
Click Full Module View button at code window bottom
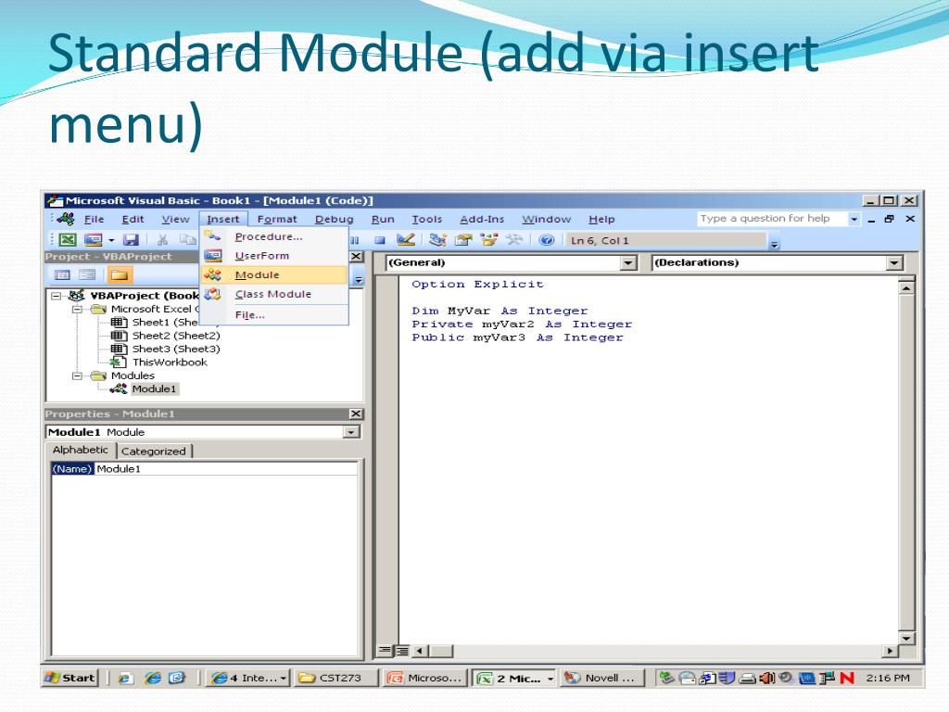pos(401,651)
